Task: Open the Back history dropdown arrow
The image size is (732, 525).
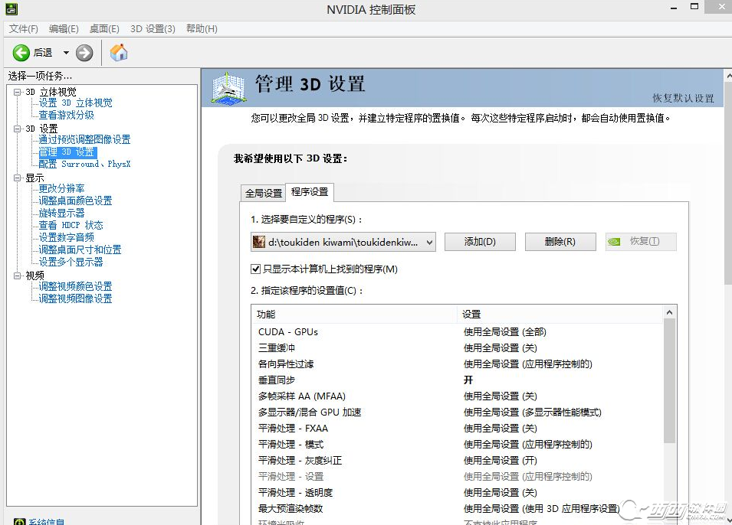Action: coord(66,53)
